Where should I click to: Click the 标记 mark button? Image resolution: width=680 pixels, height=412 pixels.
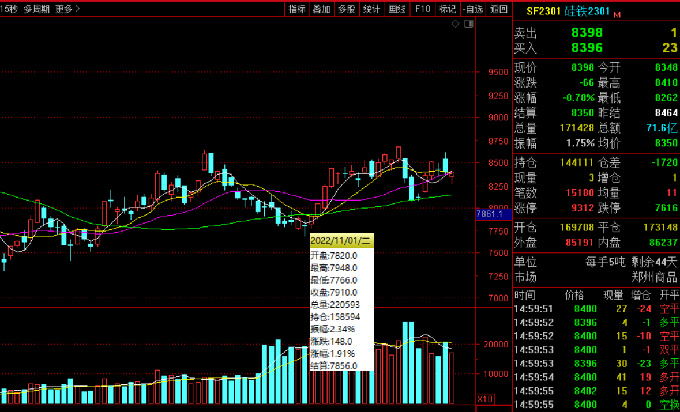tap(448, 9)
